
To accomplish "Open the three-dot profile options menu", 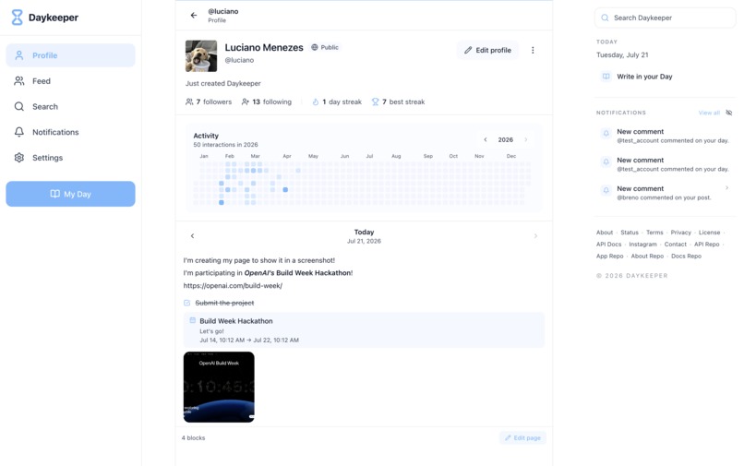I will pos(533,51).
